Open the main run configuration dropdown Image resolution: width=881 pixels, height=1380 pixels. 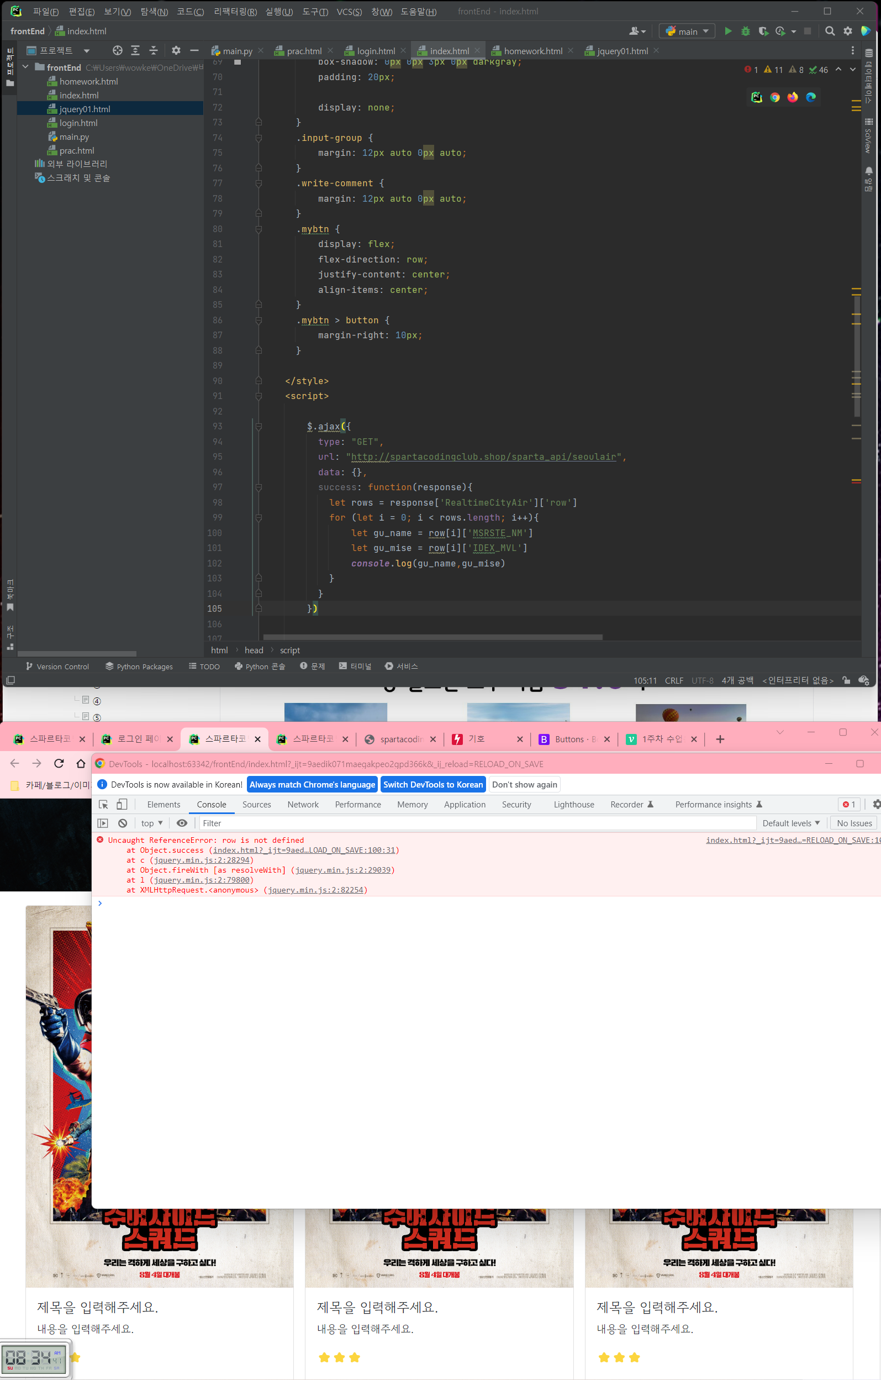tap(687, 31)
